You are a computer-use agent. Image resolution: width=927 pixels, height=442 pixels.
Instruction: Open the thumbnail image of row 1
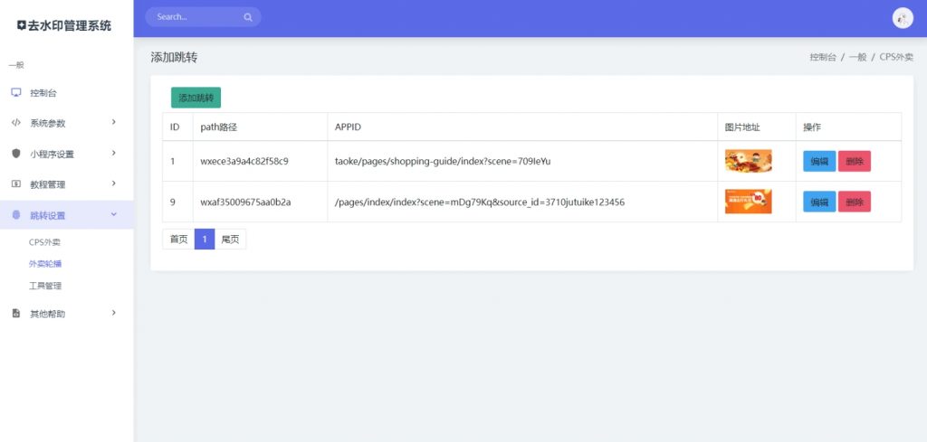pyautogui.click(x=749, y=161)
